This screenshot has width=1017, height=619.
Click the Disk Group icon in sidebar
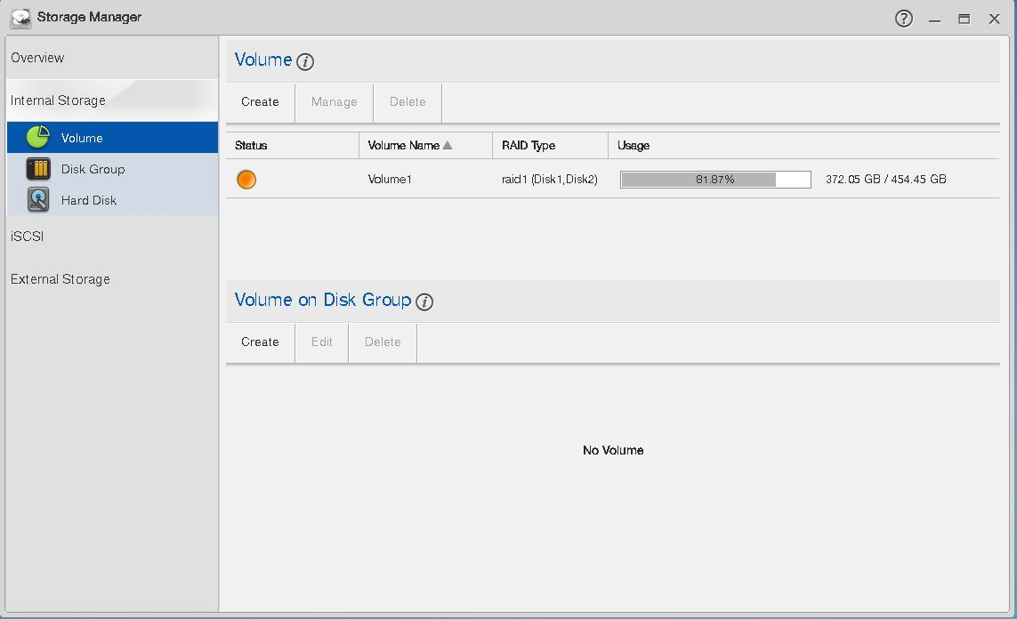click(38, 168)
